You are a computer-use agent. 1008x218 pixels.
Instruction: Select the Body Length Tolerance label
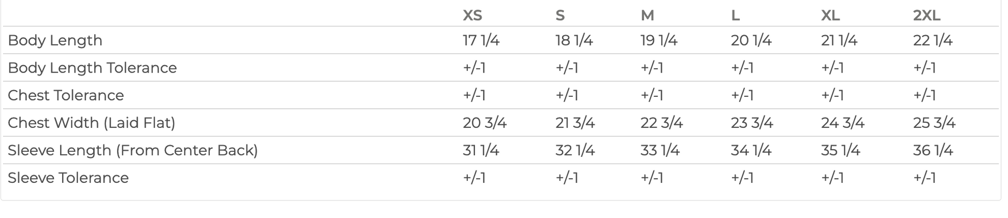pyautogui.click(x=92, y=68)
